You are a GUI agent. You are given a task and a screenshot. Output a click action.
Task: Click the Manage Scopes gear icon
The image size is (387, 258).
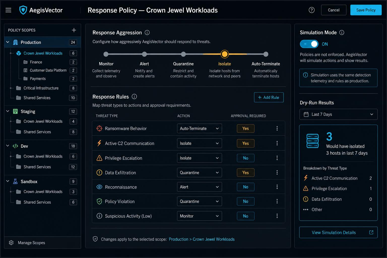point(11,243)
